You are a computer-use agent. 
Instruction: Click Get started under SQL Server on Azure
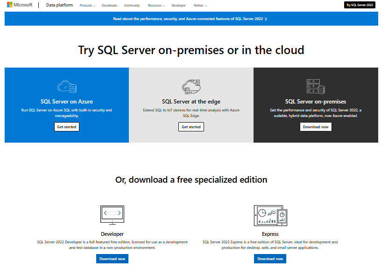67,127
